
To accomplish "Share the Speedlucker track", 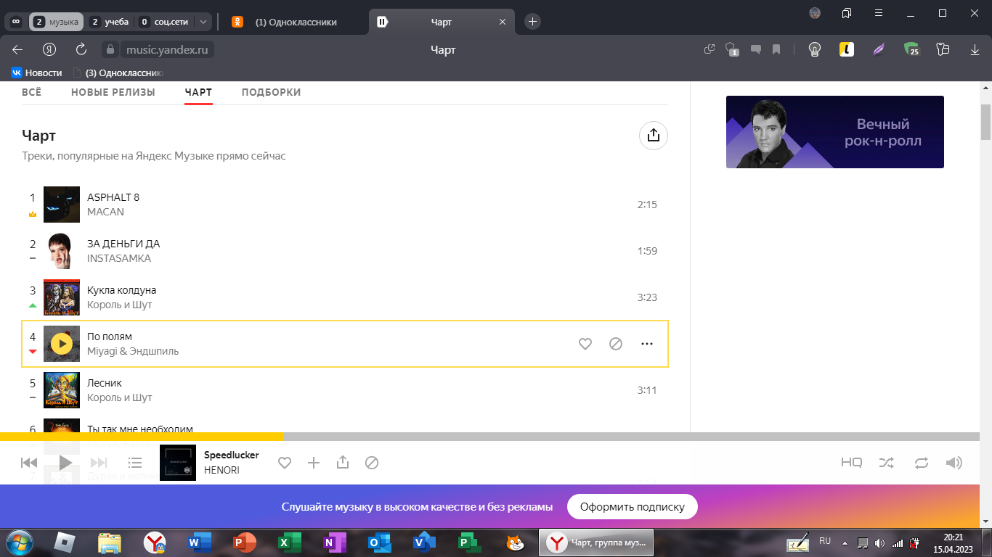I will pos(343,463).
